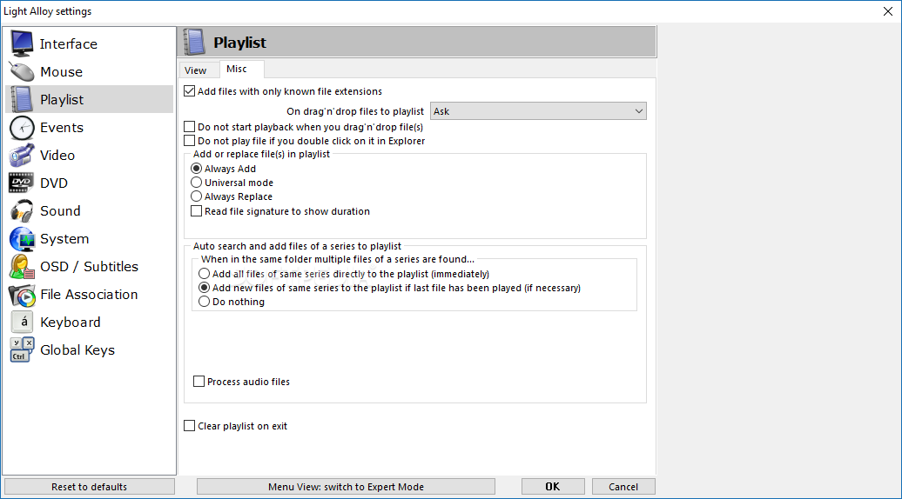The height and width of the screenshot is (499, 902).
Task: Click the System globe icon
Action: (x=22, y=239)
